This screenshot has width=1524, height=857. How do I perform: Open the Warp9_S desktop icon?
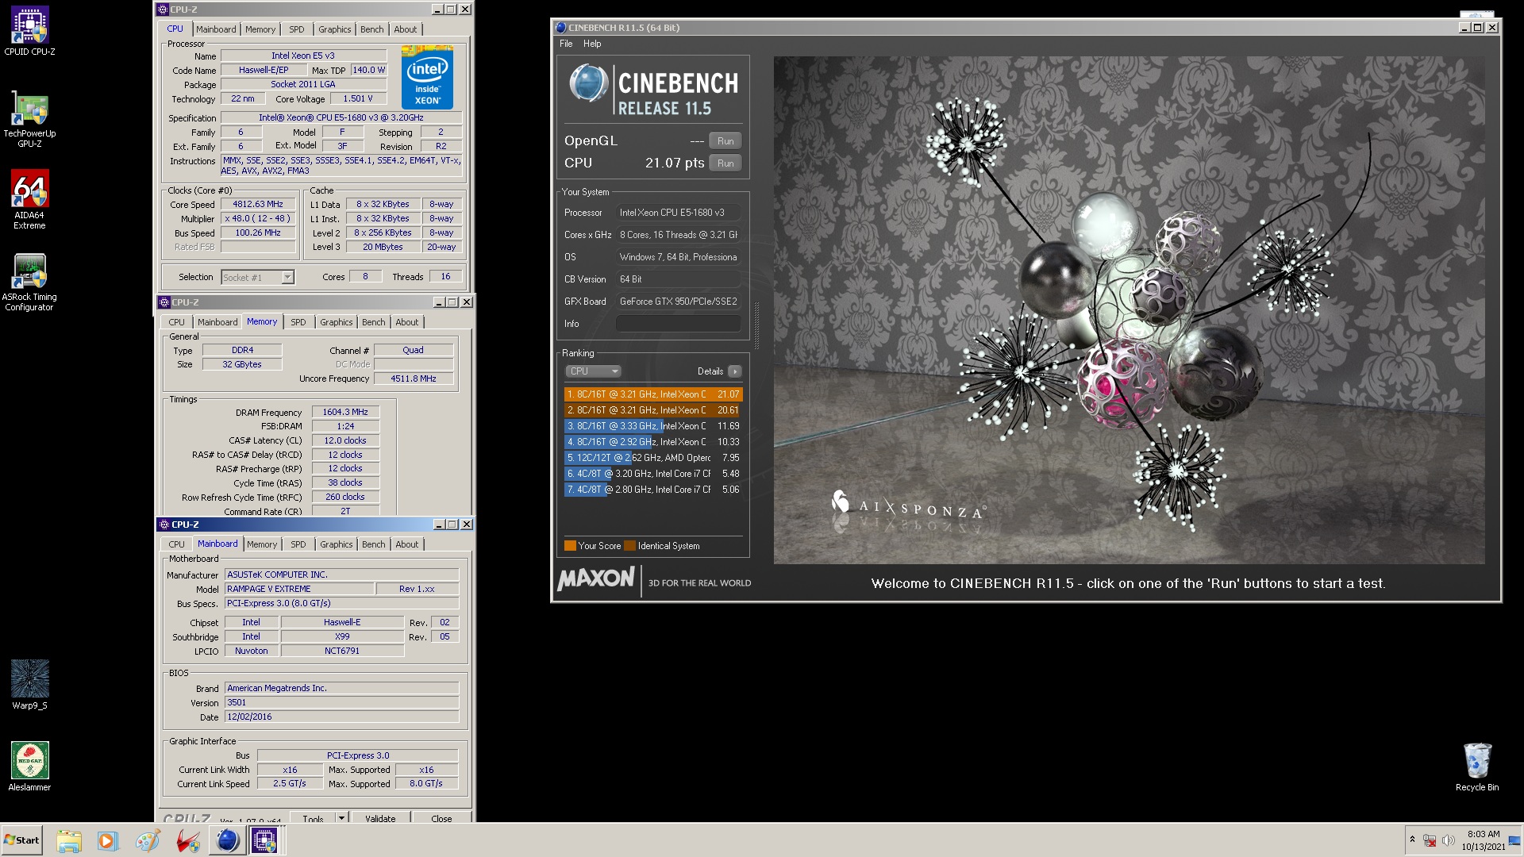click(x=29, y=684)
